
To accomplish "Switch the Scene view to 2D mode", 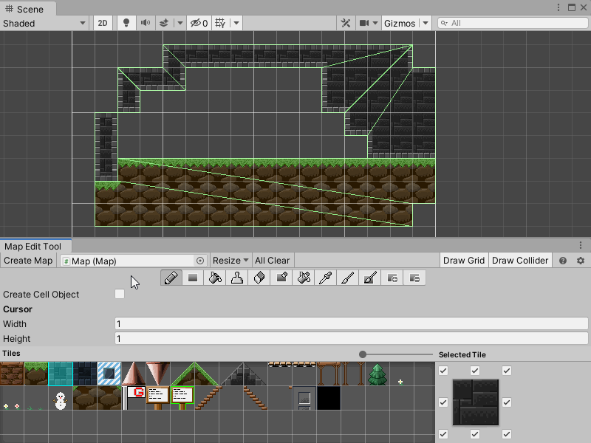I will point(103,23).
